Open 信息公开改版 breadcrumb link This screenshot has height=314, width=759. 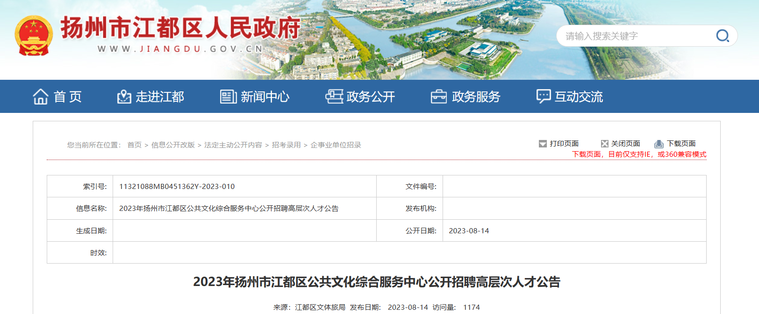tap(173, 145)
